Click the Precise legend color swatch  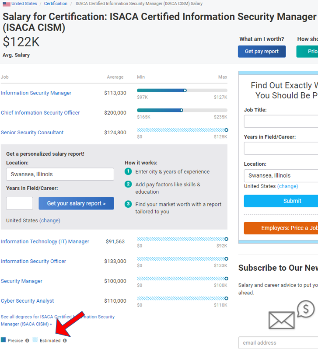click(x=3, y=340)
